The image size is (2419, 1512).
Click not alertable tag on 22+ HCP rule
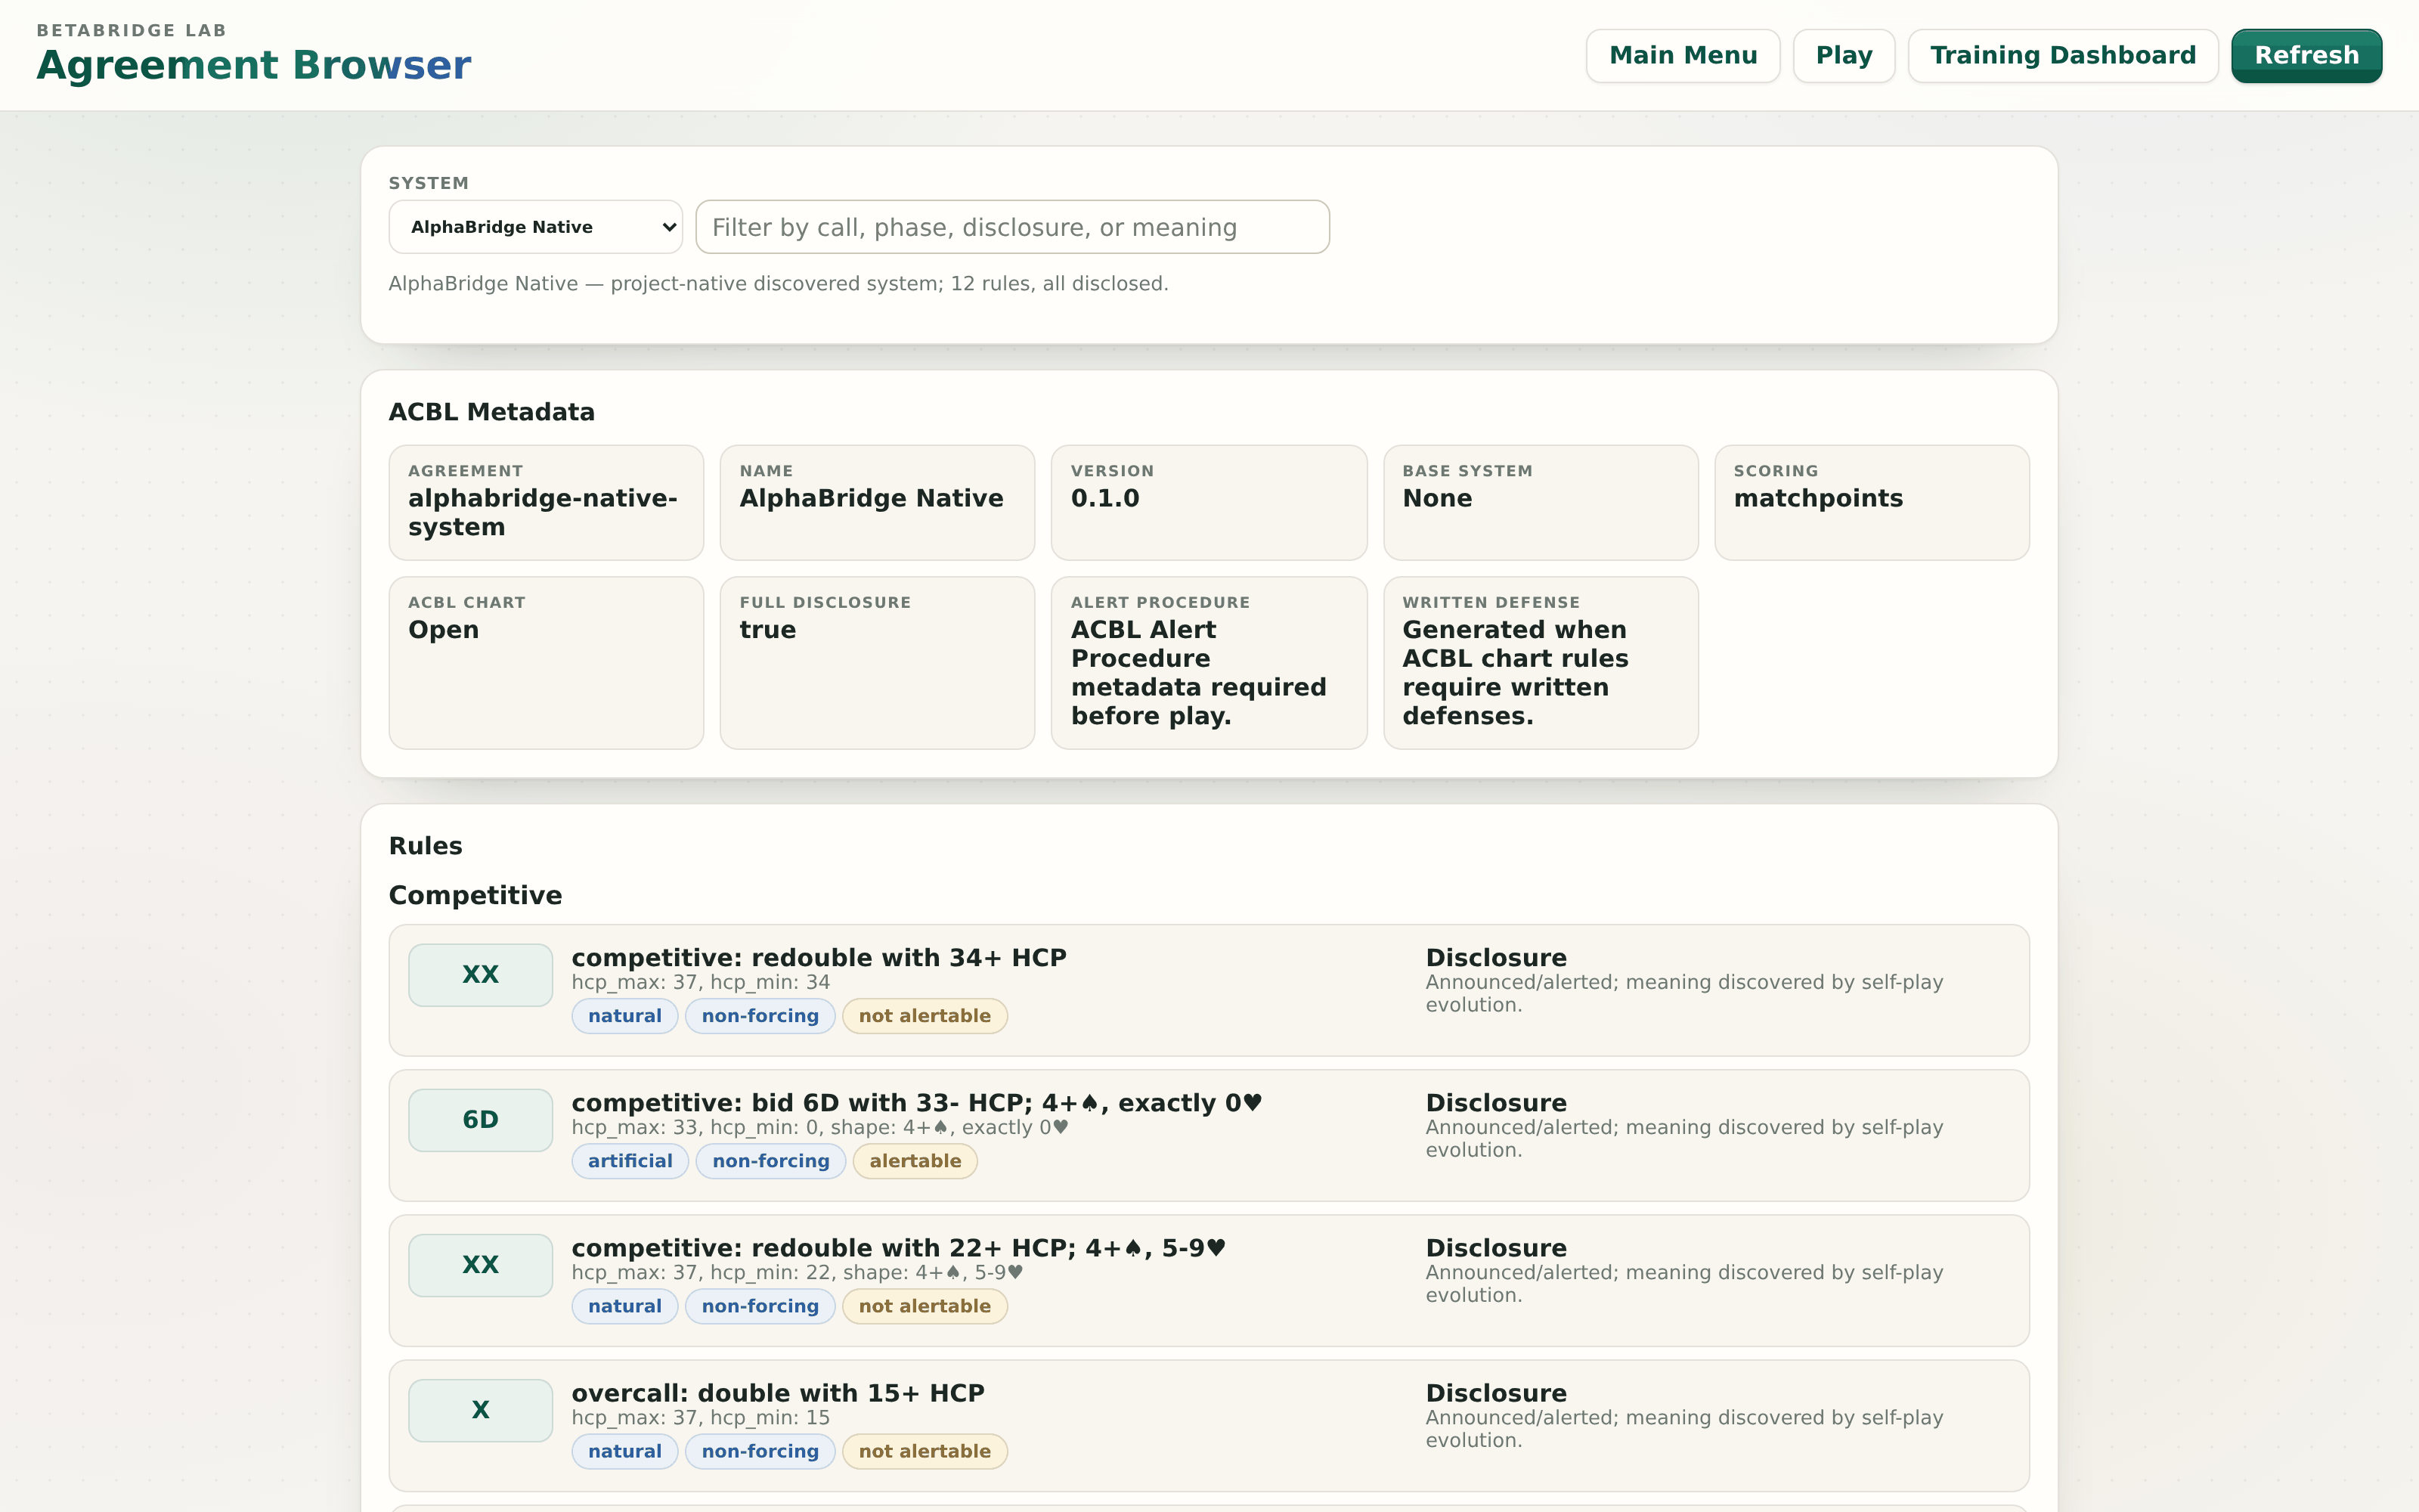925,1306
